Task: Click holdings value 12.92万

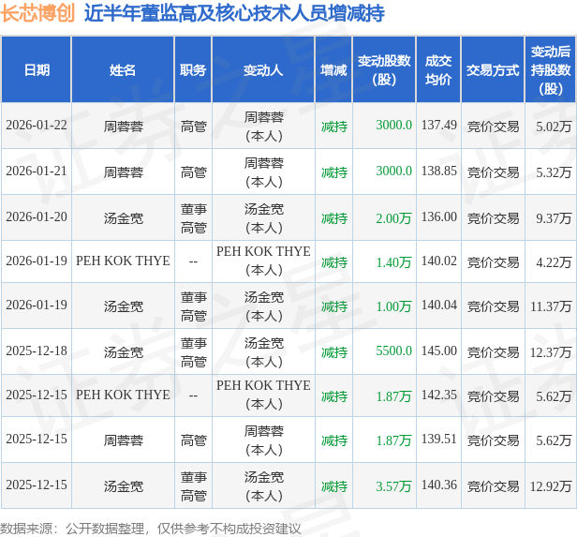Action: [551, 486]
